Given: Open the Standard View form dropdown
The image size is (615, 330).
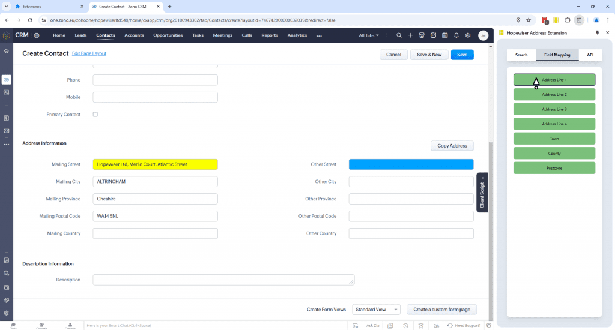Looking at the screenshot, I should (x=376, y=310).
